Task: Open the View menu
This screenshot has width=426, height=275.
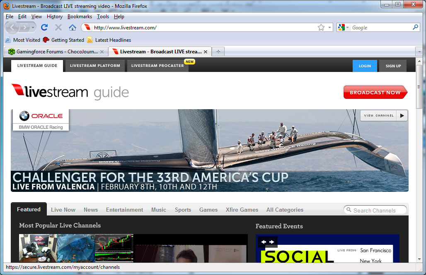Action: tap(36, 17)
